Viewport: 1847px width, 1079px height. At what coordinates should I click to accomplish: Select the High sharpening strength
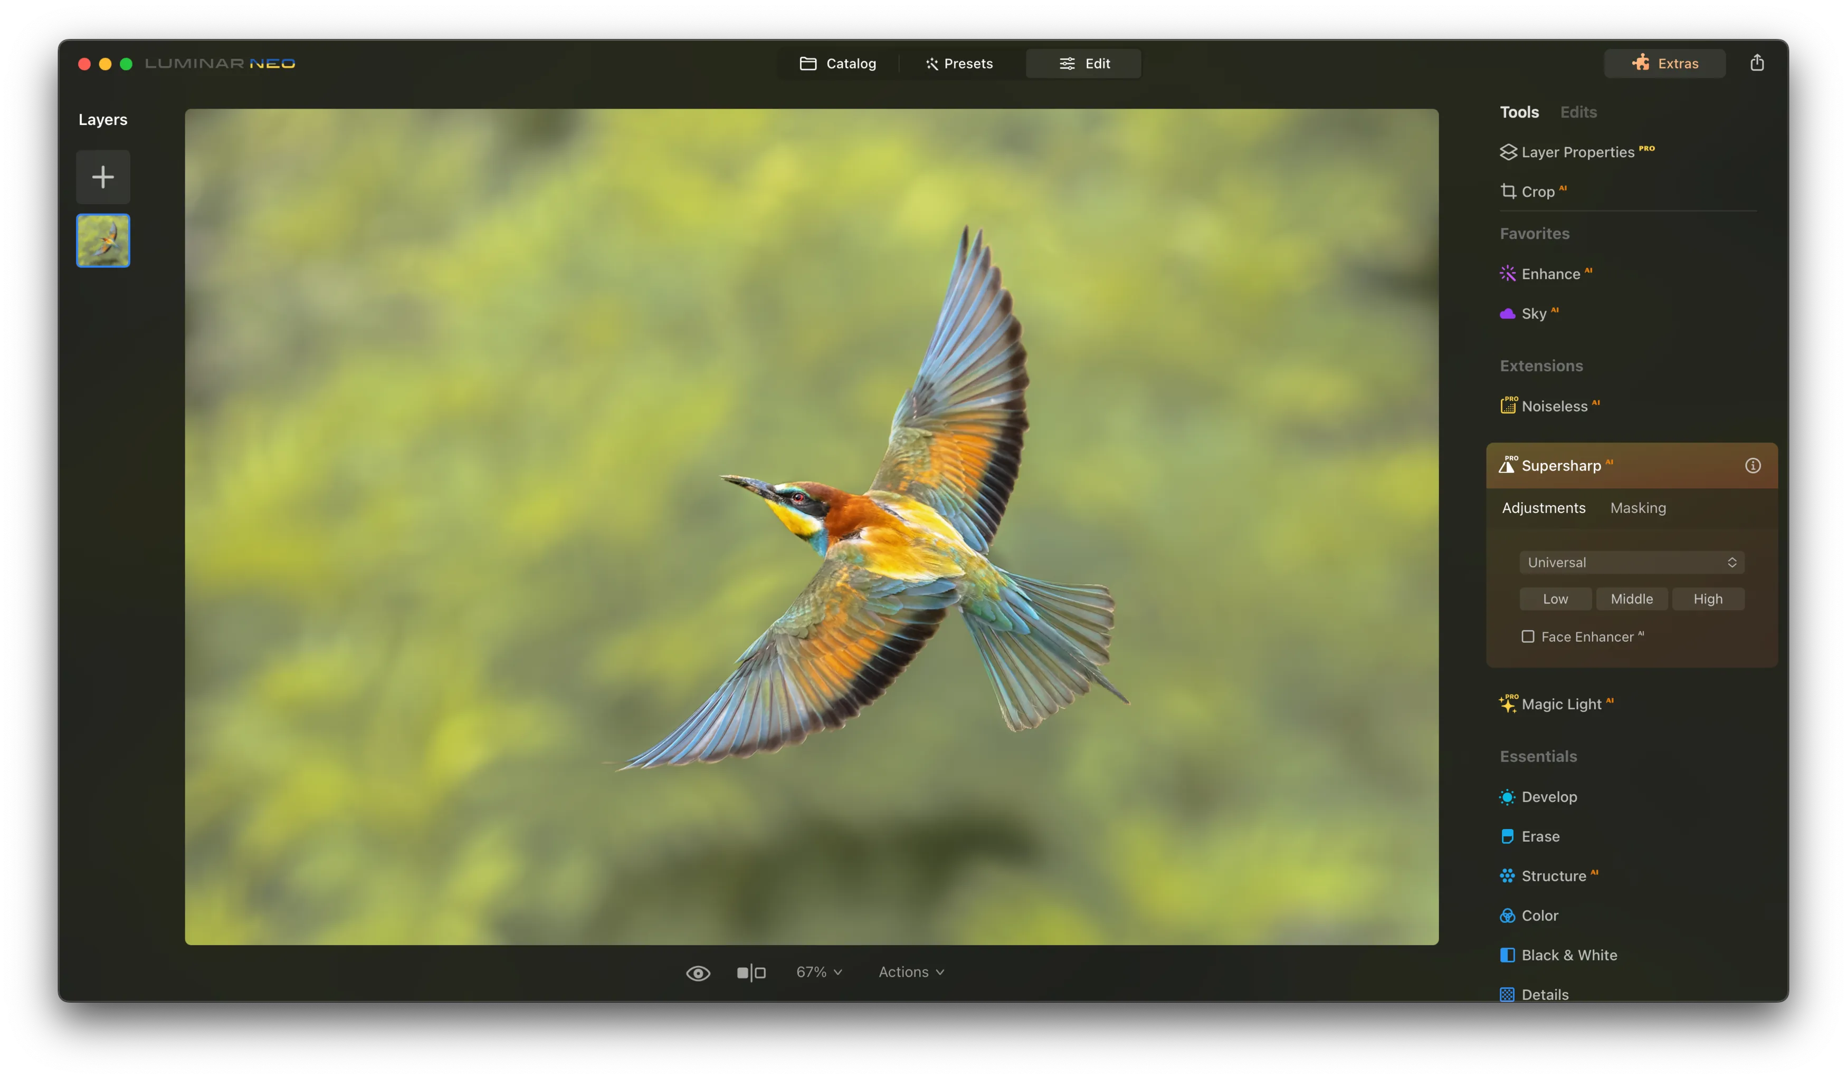[1707, 599]
